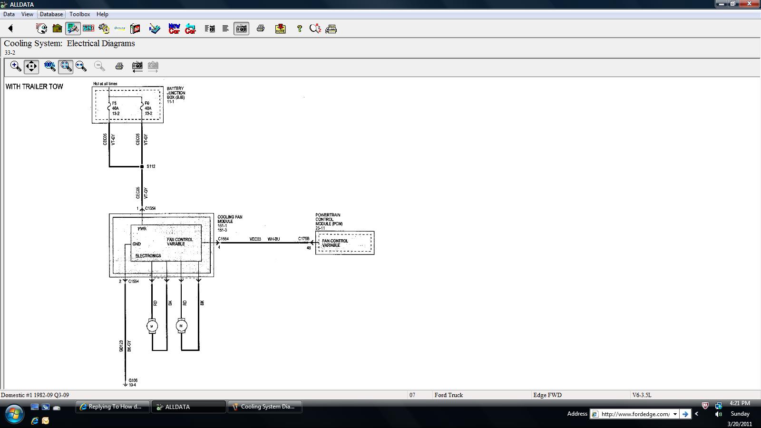Select the New Car icon
Image resolution: width=761 pixels, height=428 pixels.
174,29
